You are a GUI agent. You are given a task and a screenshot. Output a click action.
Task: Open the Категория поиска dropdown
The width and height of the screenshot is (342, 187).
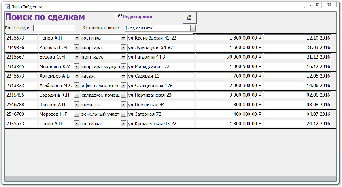tap(193, 28)
